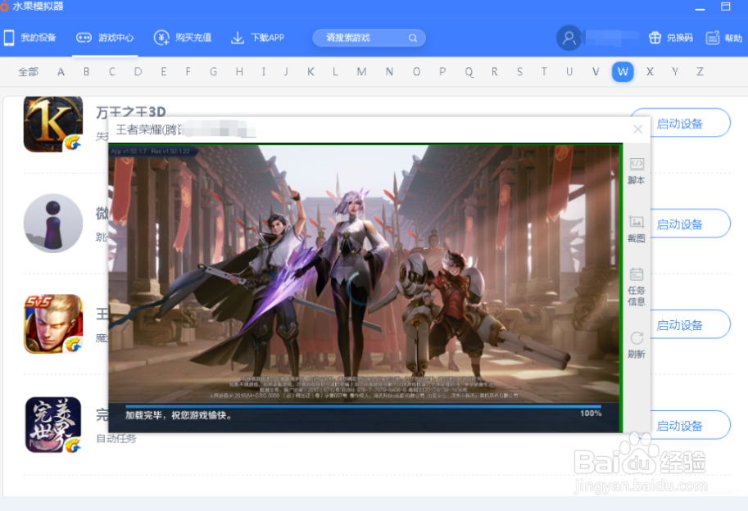This screenshot has height=511, width=748.
Task: Filter games by letter G
Action: 213,72
